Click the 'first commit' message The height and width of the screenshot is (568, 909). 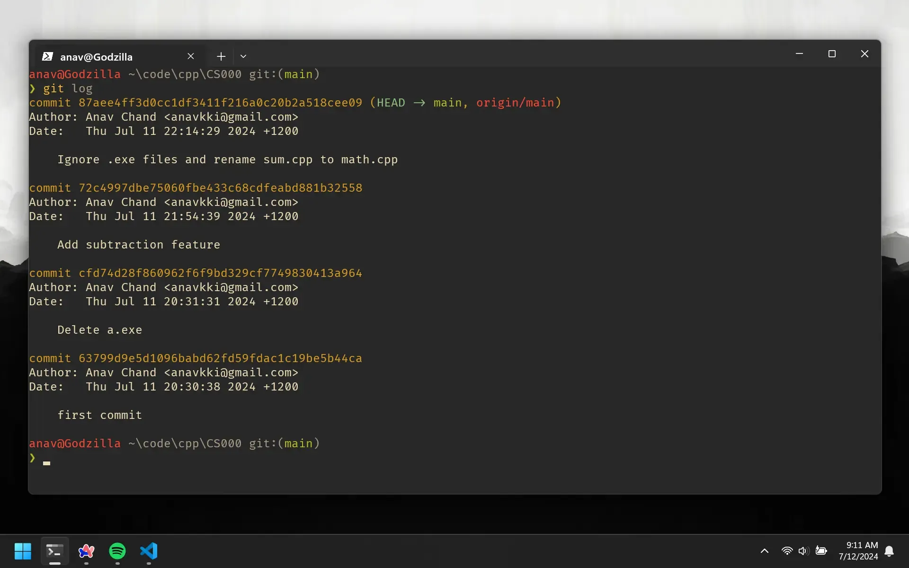100,415
